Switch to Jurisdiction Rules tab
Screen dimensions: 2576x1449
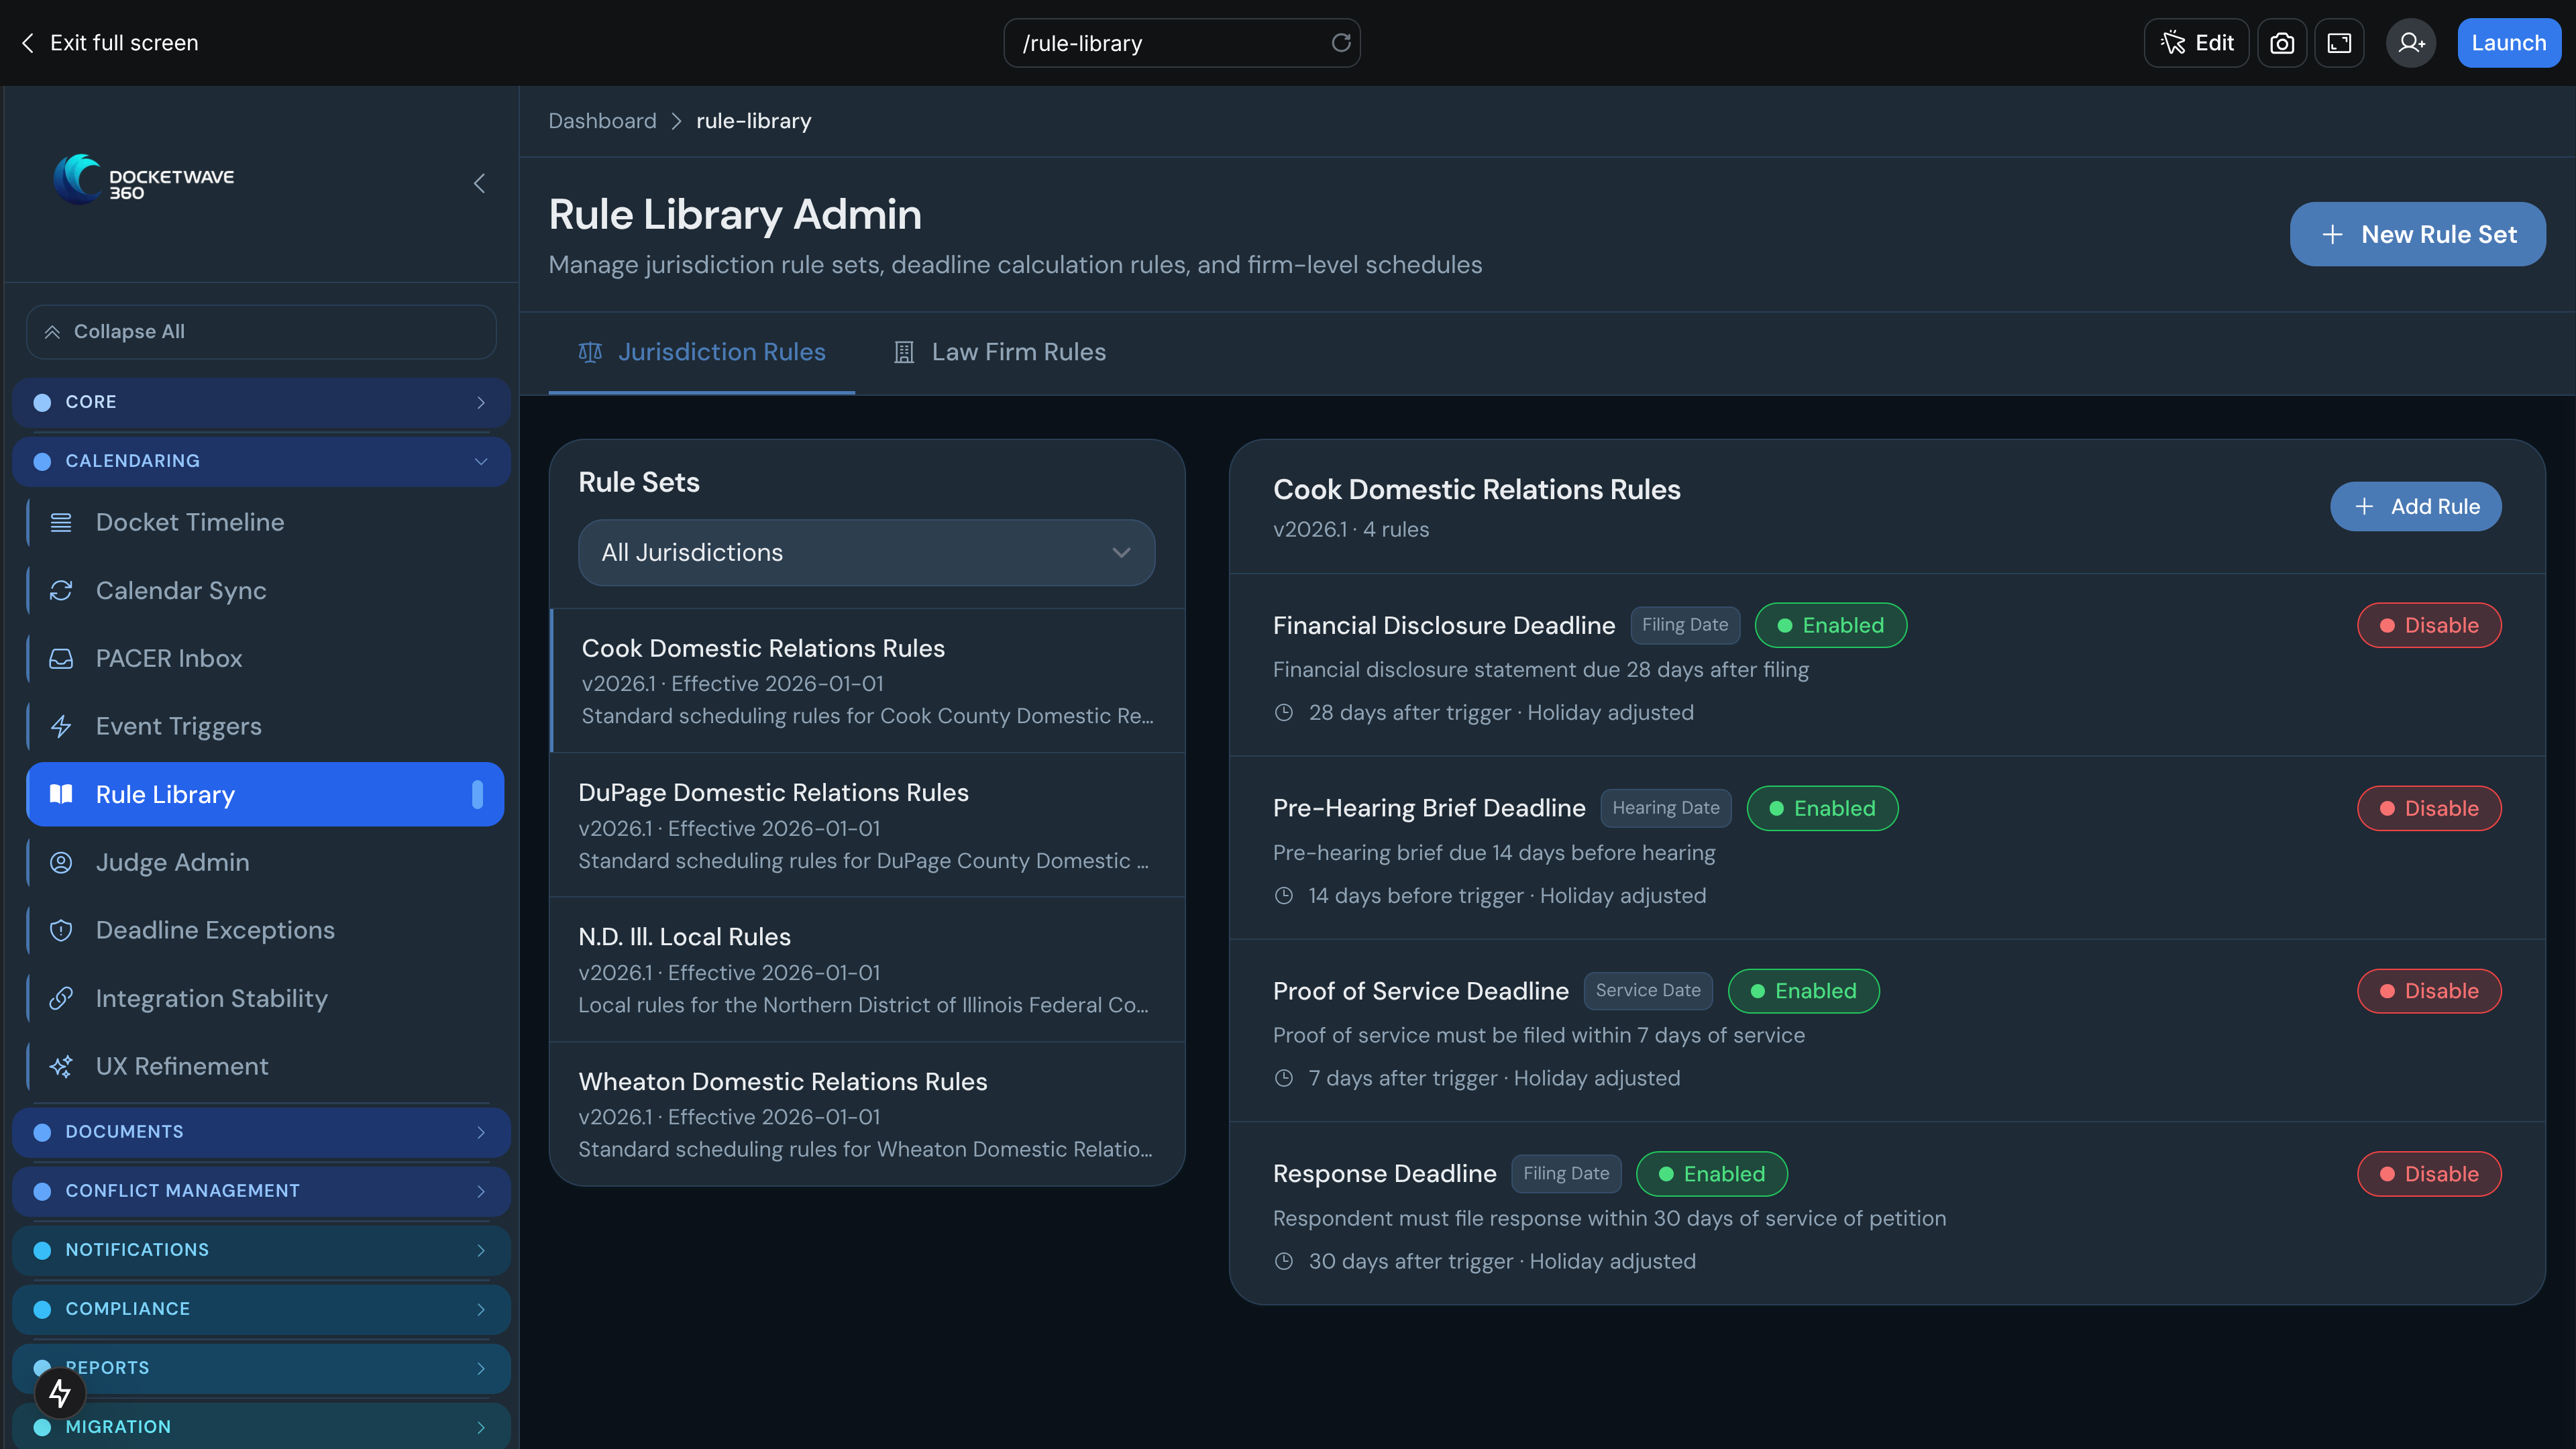coord(701,352)
